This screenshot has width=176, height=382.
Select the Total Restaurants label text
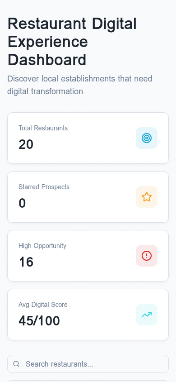[43, 128]
